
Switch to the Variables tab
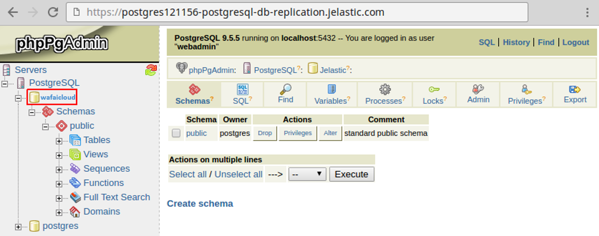click(332, 94)
